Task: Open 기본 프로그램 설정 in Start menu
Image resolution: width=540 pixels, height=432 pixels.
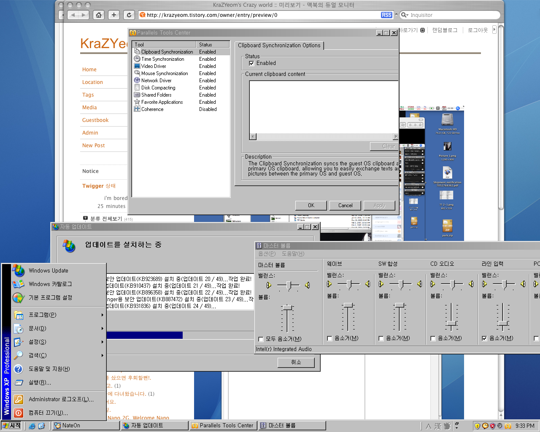Action: click(x=58, y=298)
